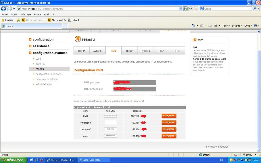261x163 pixels.
Task: Open the Page dropdown menu
Action: [226, 26]
